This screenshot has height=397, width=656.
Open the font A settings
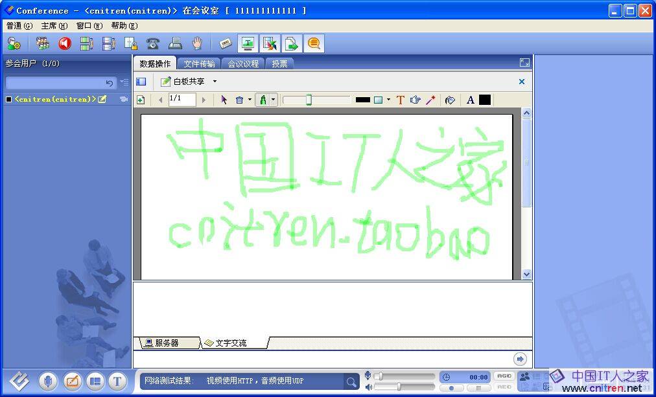(x=470, y=100)
